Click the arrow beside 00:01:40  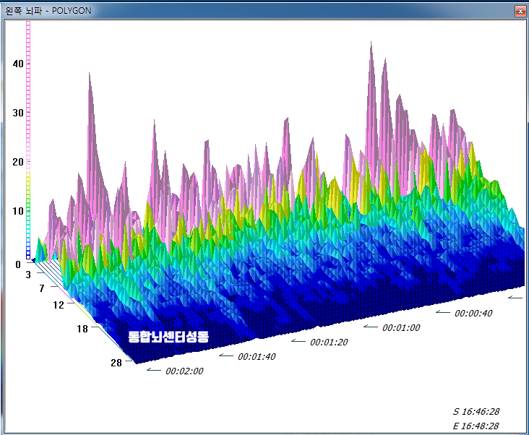point(225,356)
